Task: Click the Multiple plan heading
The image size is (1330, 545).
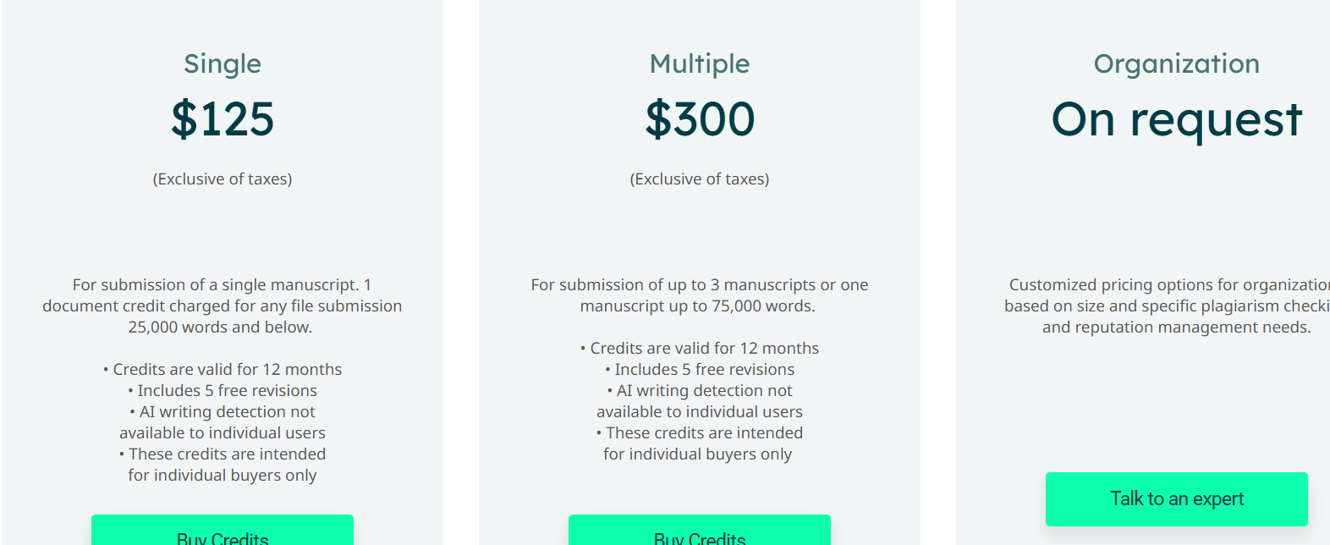Action: [700, 63]
